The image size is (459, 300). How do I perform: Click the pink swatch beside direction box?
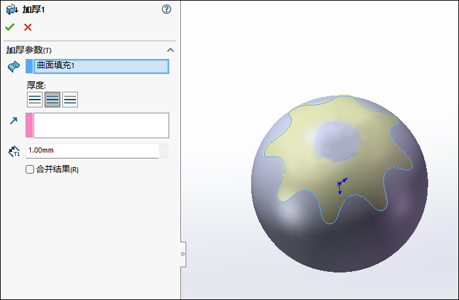29,125
